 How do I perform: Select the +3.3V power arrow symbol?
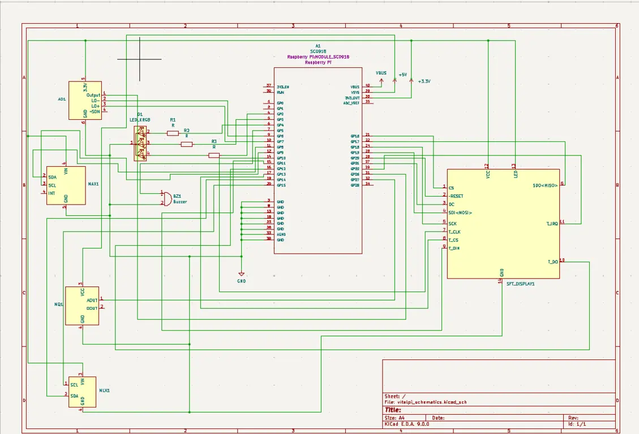pos(411,81)
